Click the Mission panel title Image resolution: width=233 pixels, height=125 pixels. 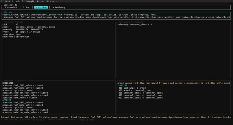(8, 12)
